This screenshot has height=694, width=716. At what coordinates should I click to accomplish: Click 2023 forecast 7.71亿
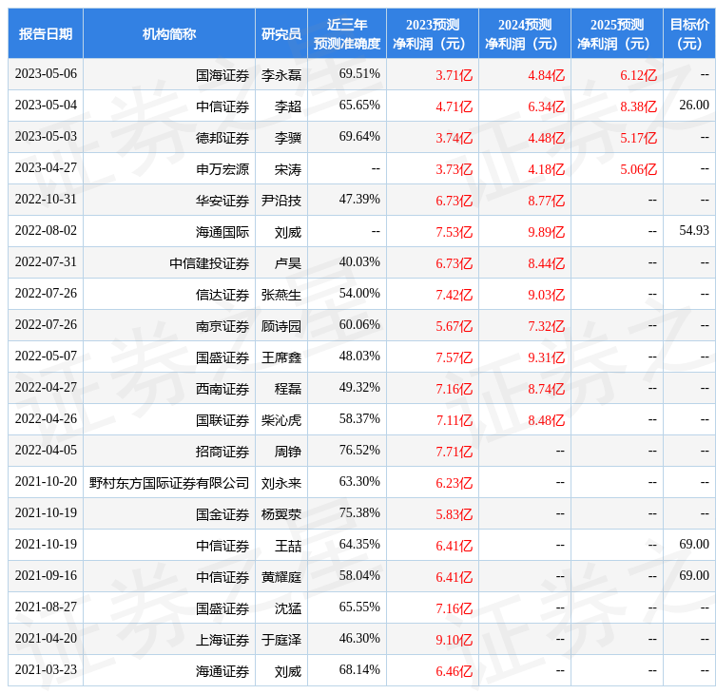point(454,452)
